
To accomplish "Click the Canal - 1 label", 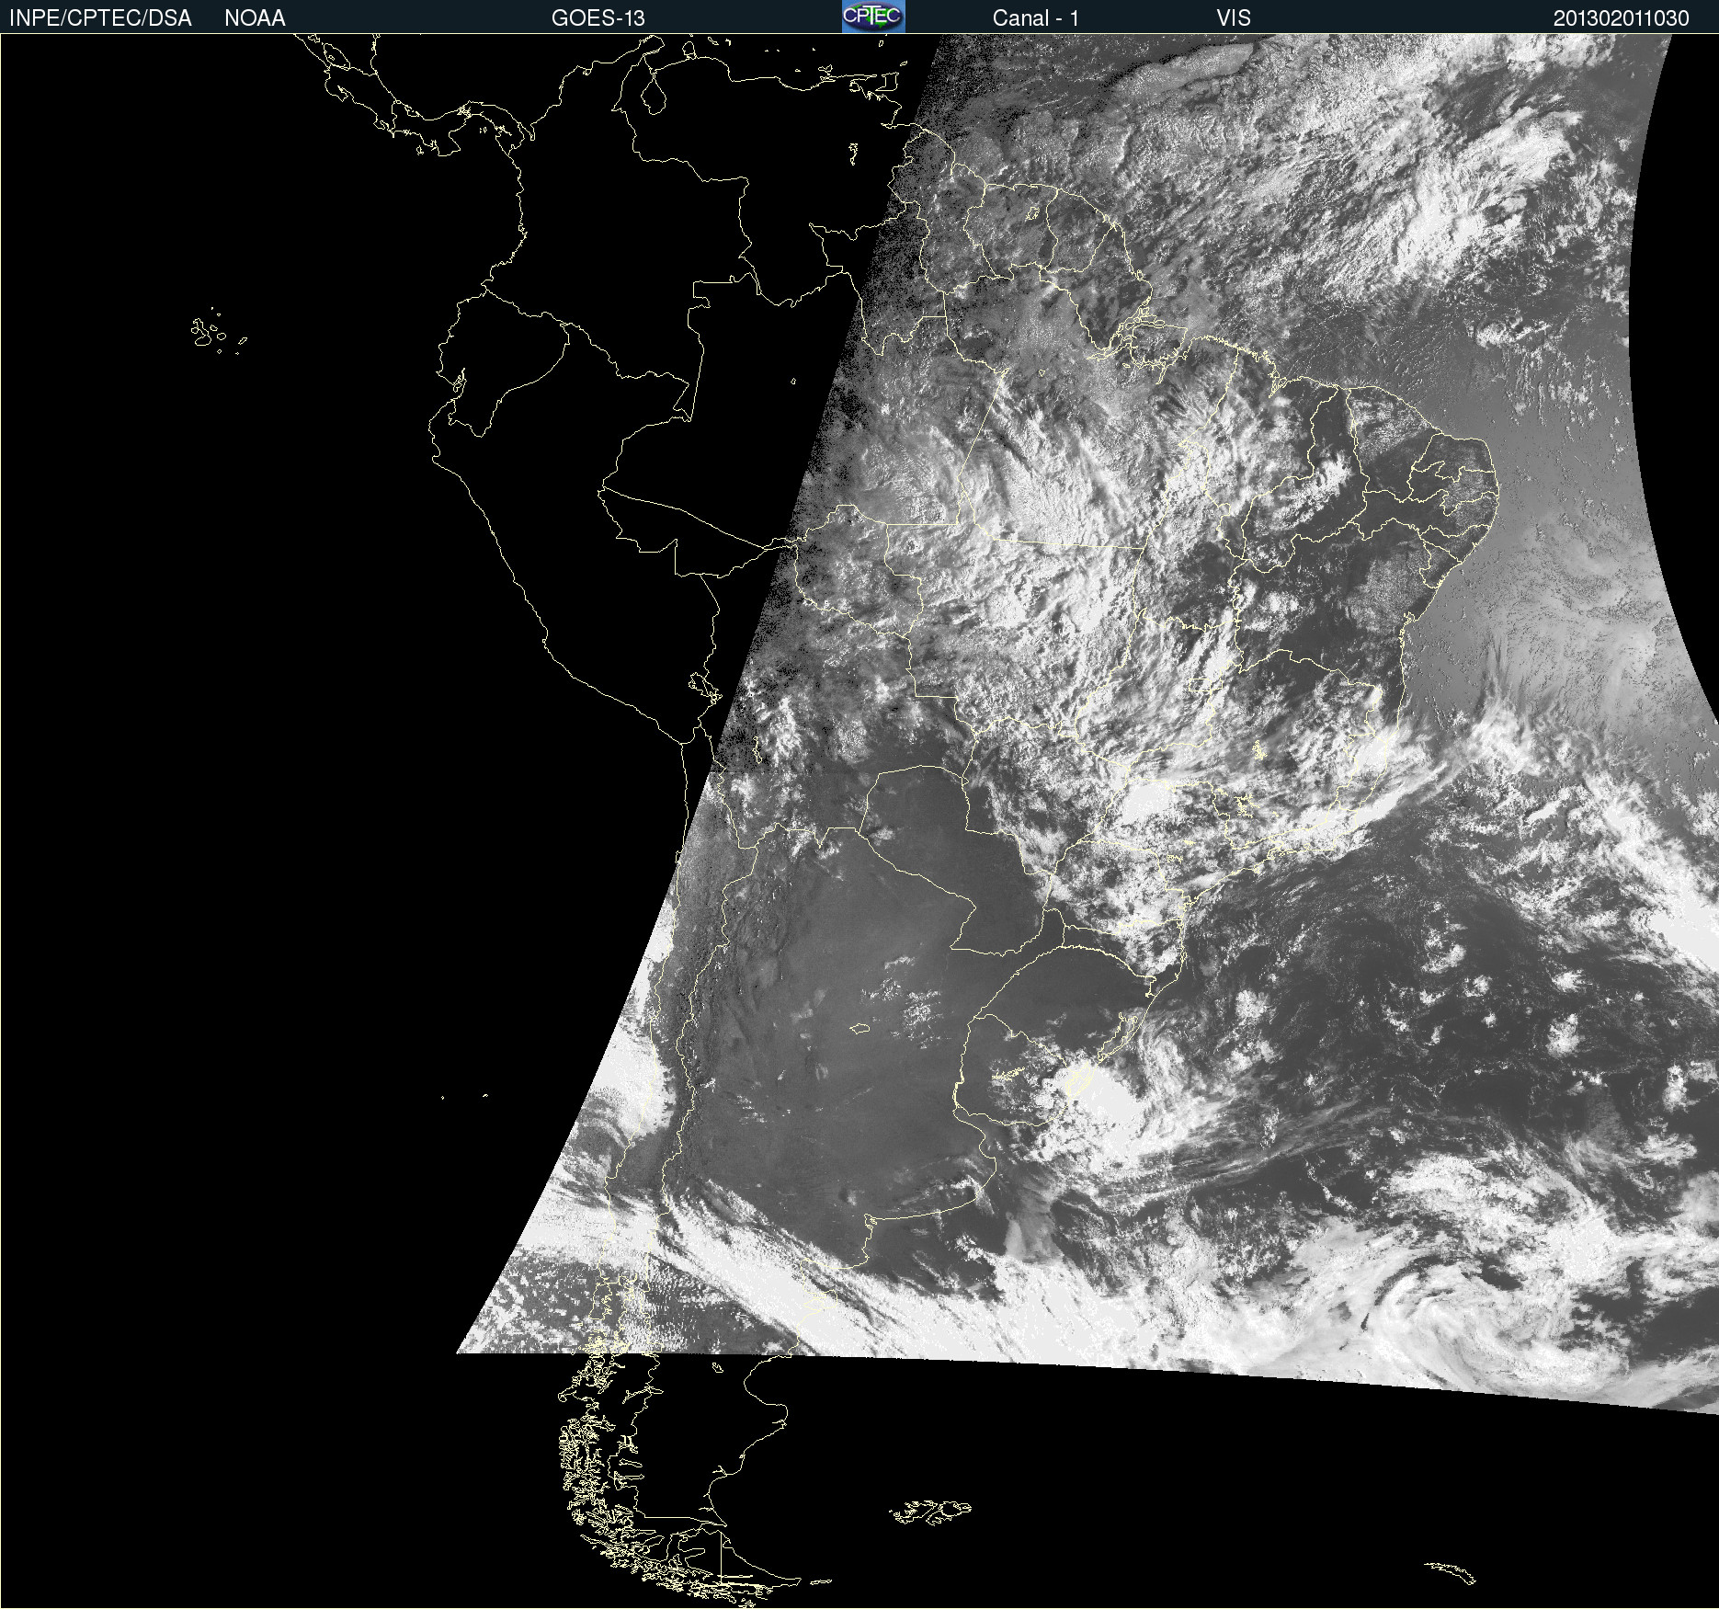I will [x=1035, y=18].
